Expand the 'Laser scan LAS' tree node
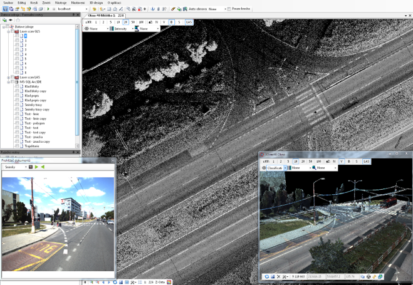 (x=9, y=78)
